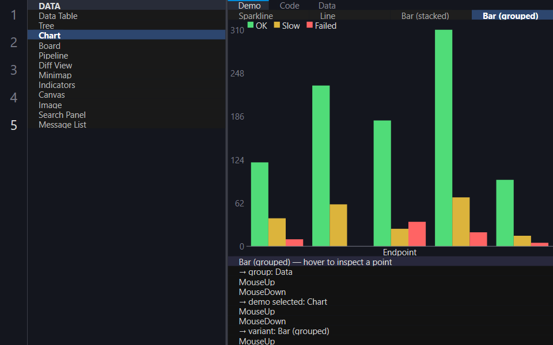Click the green OK legend swatch
Screen dimensions: 553x345
[251, 25]
